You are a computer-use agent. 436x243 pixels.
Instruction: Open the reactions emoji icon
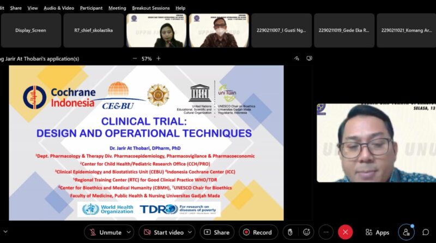coord(306,232)
